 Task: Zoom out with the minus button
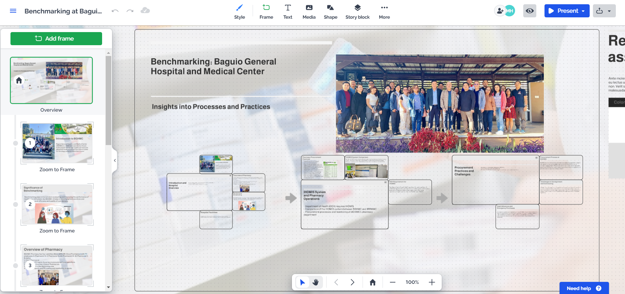(393, 282)
